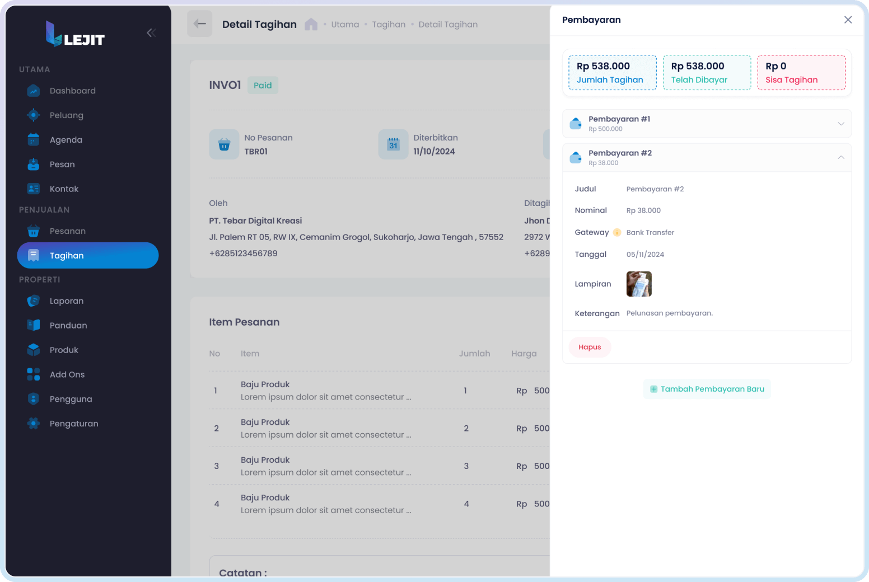
Task: Select Pengguna in the sidebar
Action: [71, 399]
